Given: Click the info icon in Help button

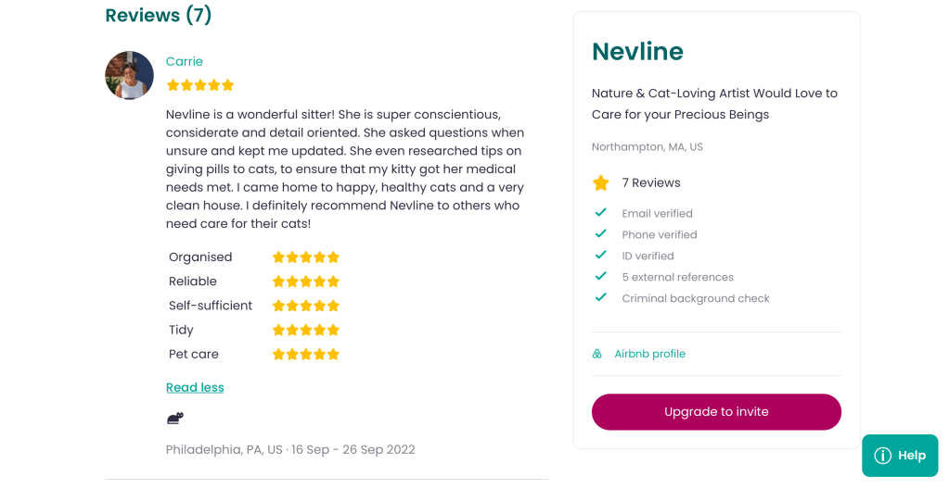Looking at the screenshot, I should click(883, 456).
